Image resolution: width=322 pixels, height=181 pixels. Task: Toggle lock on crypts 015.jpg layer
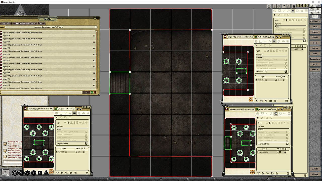[84, 152]
